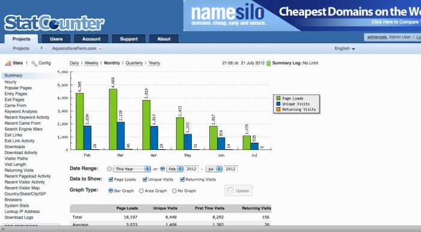Select the This Year date range radio

coord(109,169)
